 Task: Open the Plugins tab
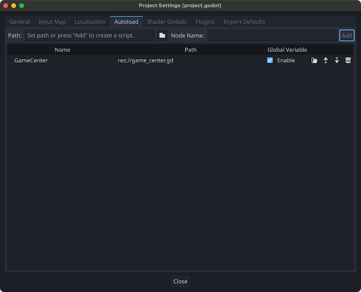click(205, 22)
